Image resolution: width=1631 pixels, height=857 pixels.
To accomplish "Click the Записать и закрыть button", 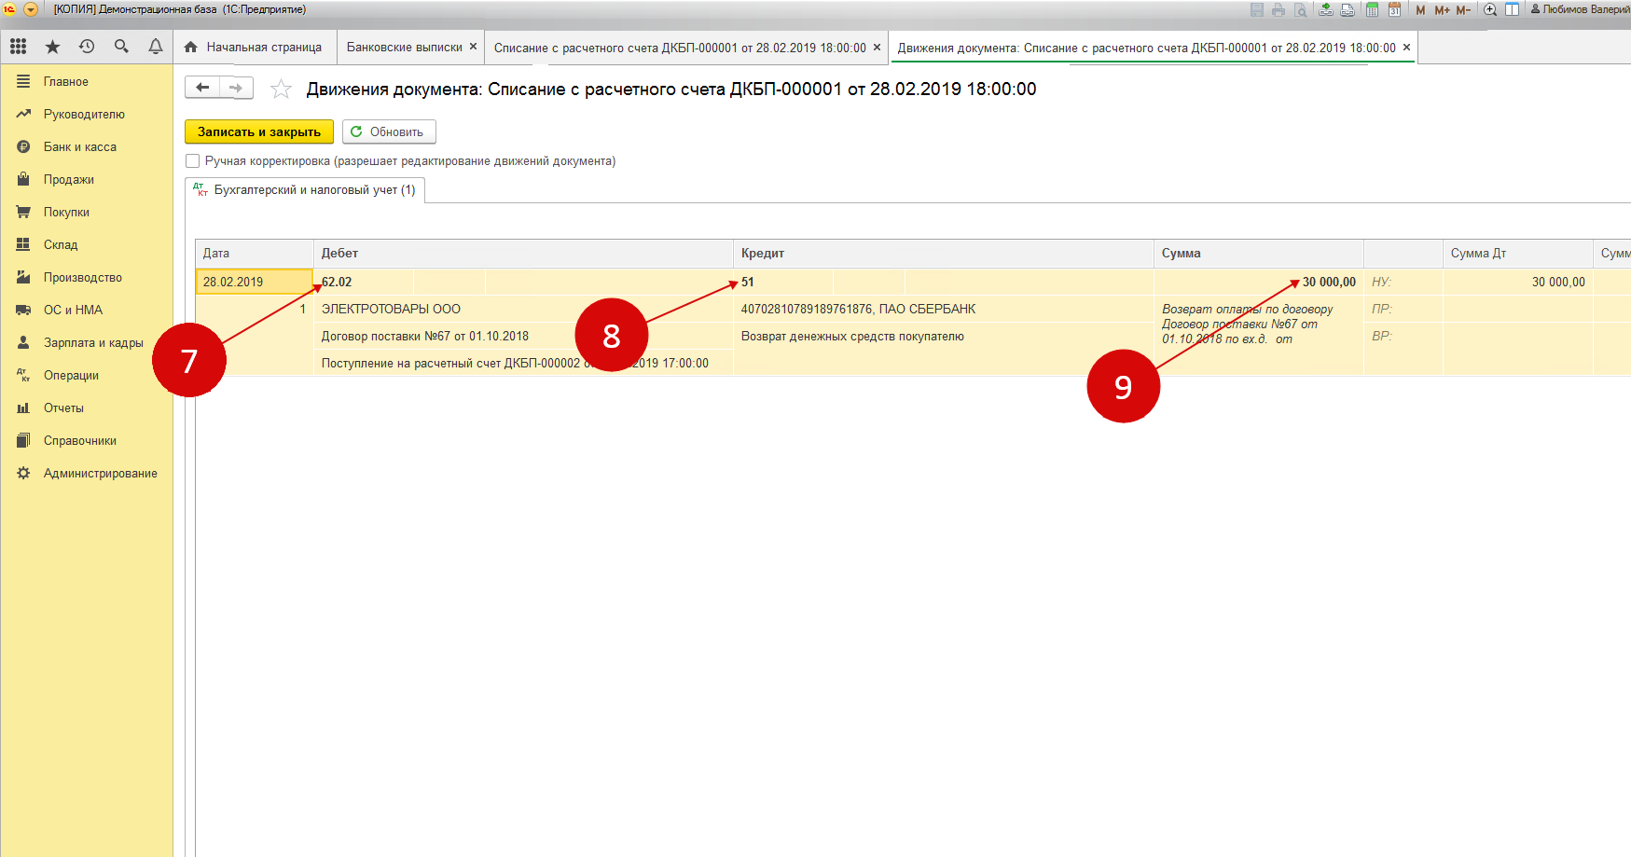I will (x=258, y=132).
